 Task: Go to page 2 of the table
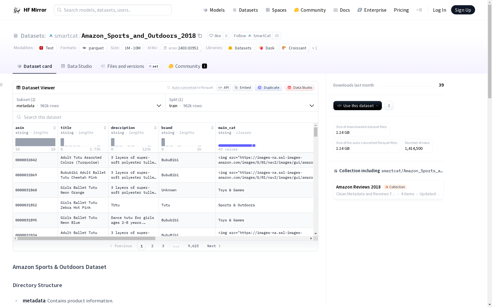point(152,246)
